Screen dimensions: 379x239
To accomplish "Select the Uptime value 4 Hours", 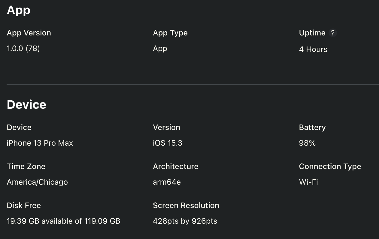I will pos(313,49).
